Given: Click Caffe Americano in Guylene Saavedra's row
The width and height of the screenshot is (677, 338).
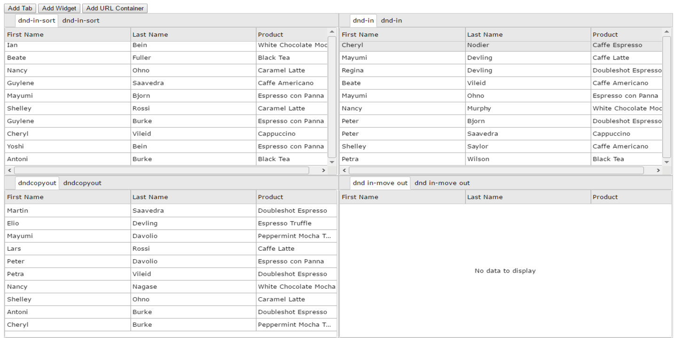Looking at the screenshot, I should (292, 83).
